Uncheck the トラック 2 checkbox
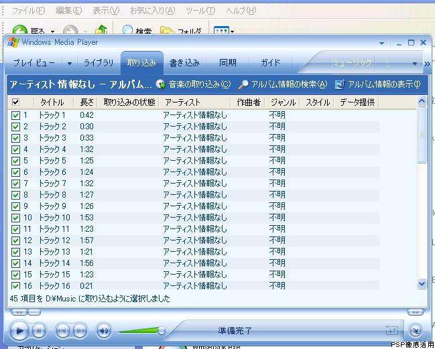The image size is (435, 349). point(15,127)
